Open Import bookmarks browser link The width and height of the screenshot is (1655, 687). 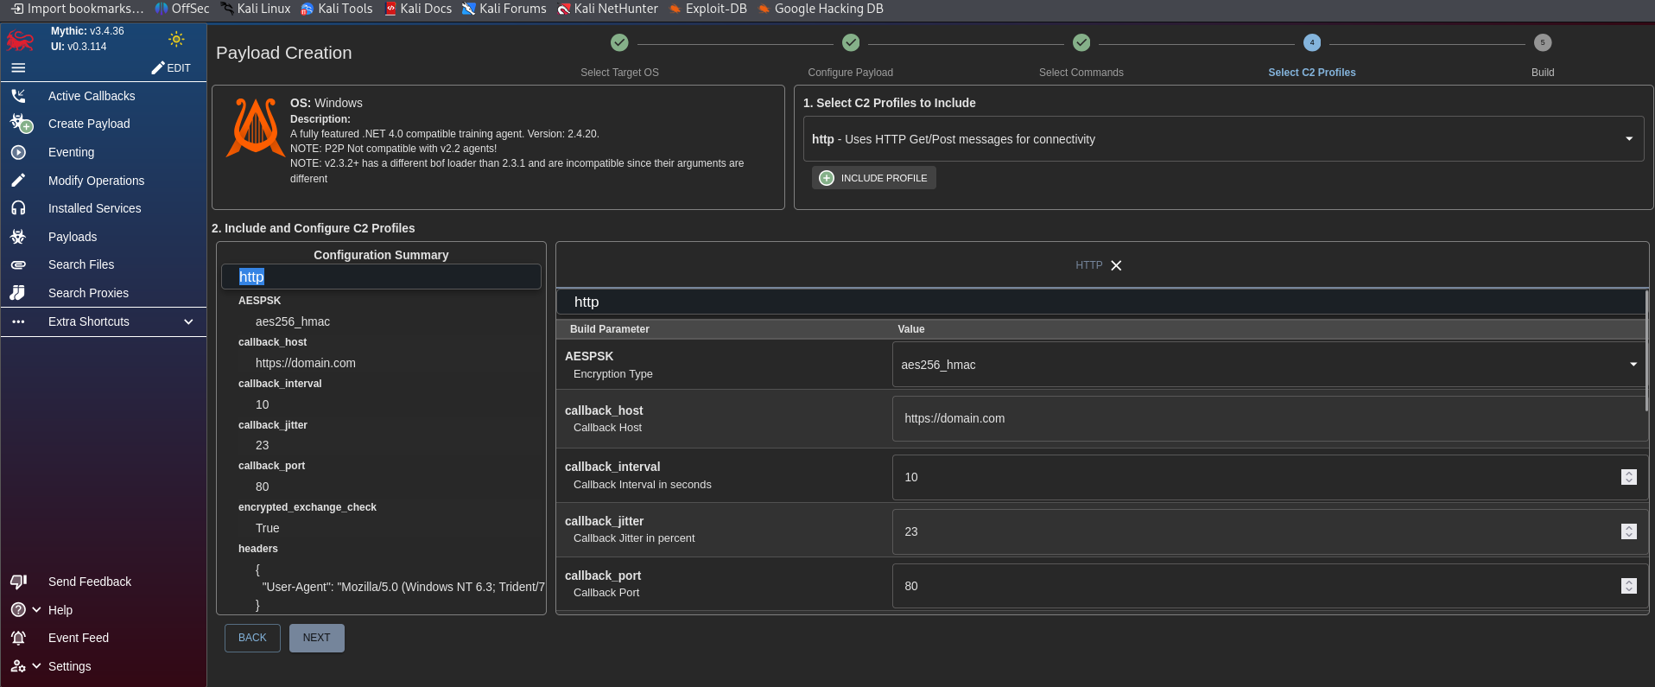[x=78, y=9]
